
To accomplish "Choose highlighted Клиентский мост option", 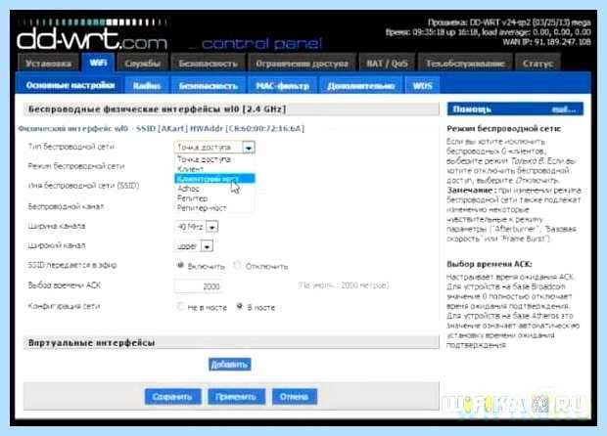I will [214, 179].
